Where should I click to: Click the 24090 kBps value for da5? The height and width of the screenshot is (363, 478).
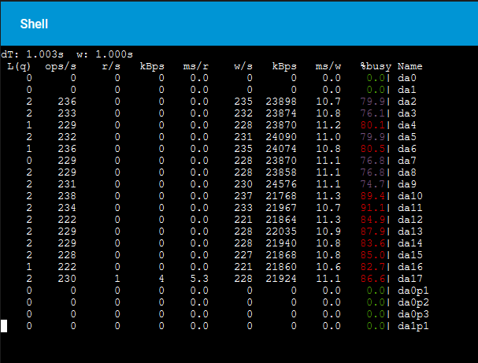(x=281, y=137)
